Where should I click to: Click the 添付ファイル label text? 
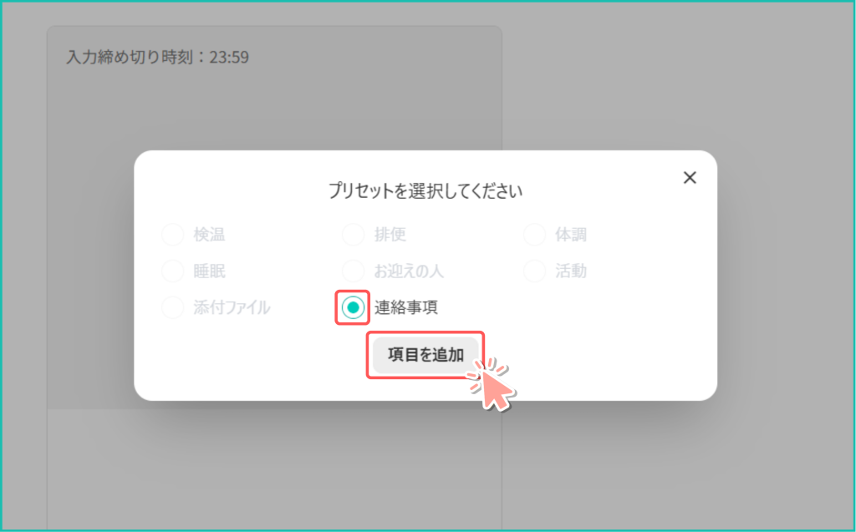click(232, 307)
